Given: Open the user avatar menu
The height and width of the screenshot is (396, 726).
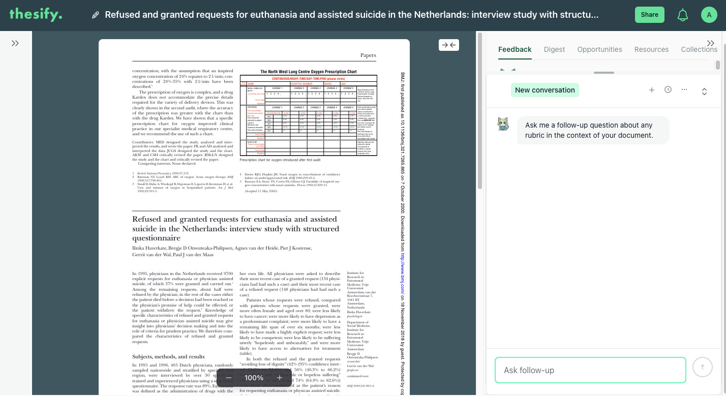Looking at the screenshot, I should (709, 15).
